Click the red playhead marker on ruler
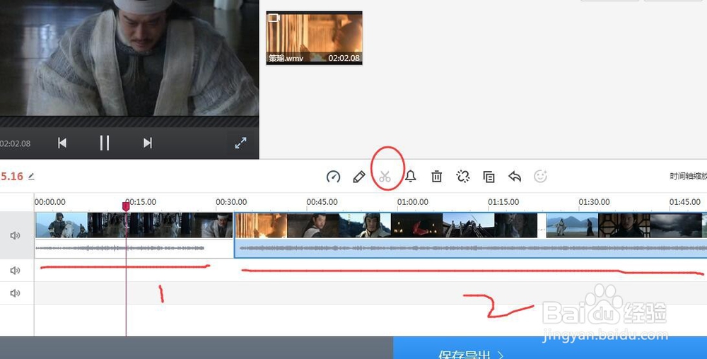 tap(126, 206)
